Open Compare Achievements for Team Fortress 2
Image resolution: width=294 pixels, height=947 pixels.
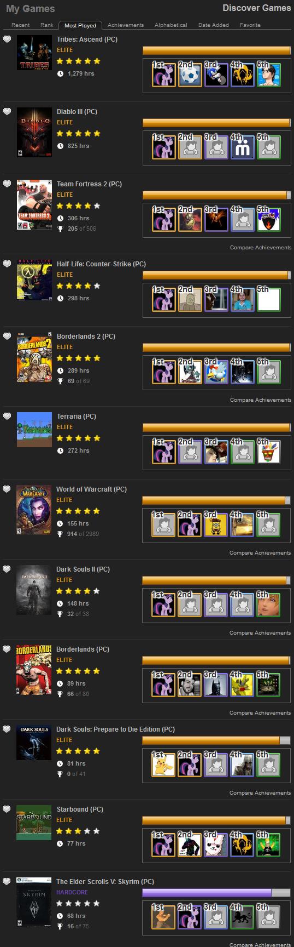[261, 248]
